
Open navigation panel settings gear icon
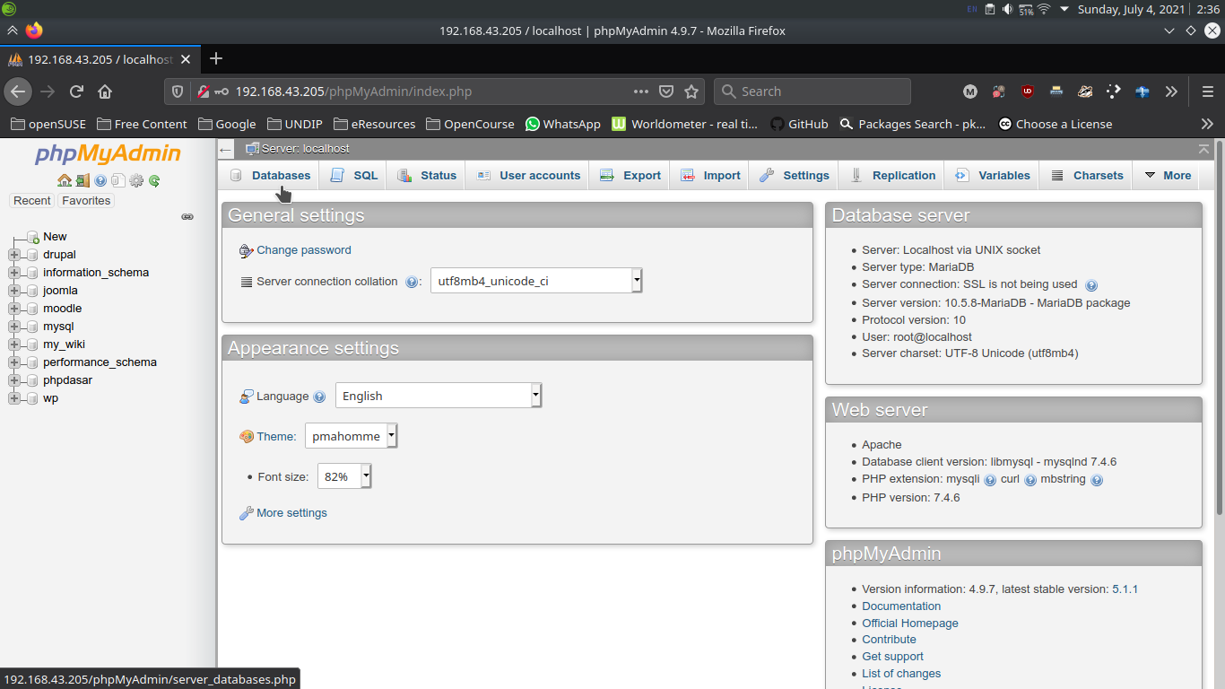[x=136, y=180]
